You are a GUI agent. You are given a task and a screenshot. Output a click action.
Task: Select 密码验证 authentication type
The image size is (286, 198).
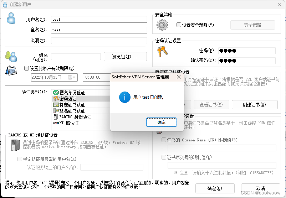(x=81, y=99)
